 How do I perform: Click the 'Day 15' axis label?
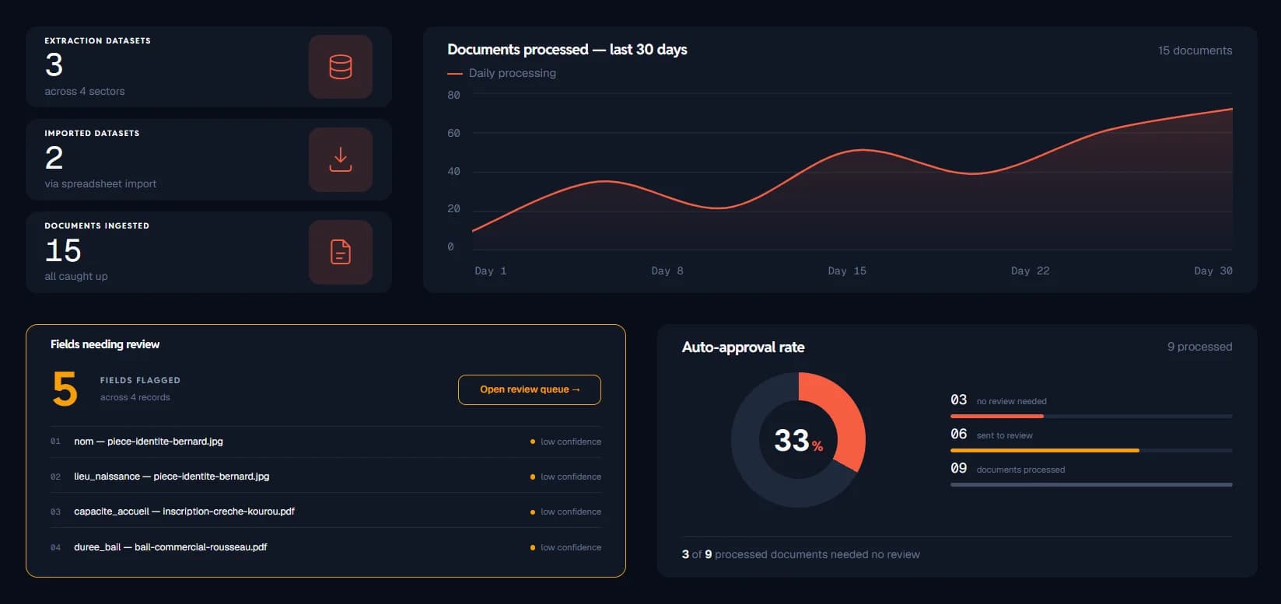[847, 271]
